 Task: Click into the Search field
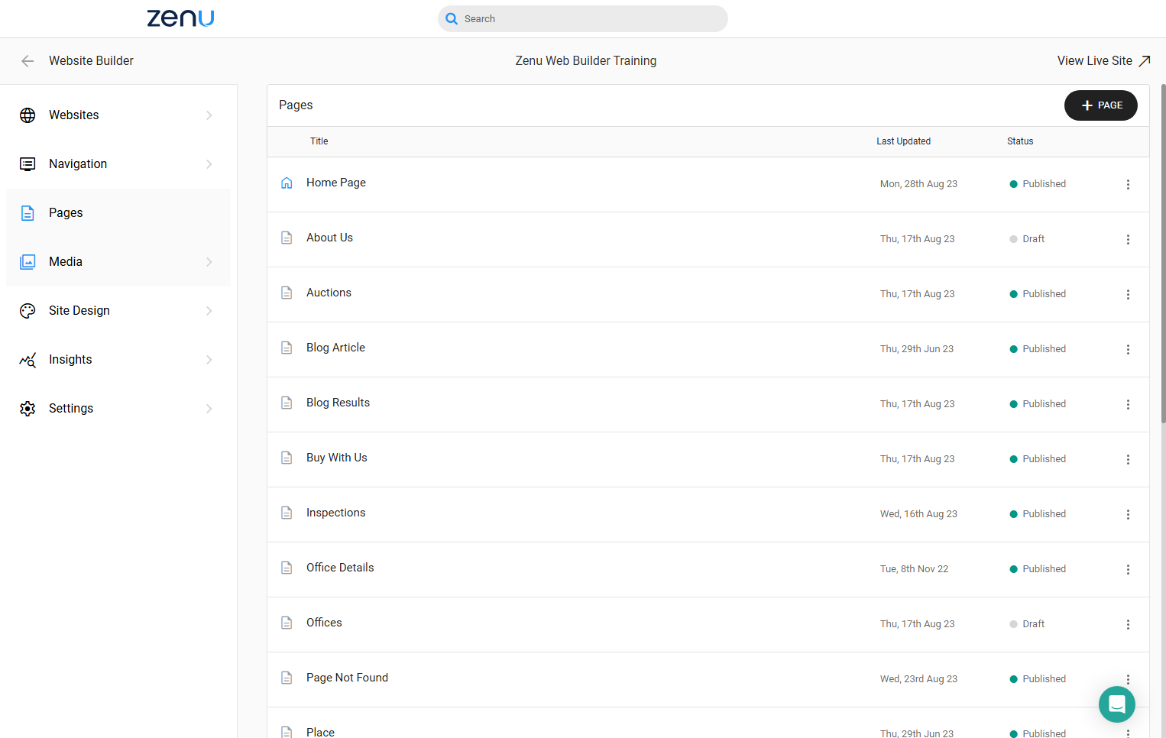pyautogui.click(x=583, y=19)
